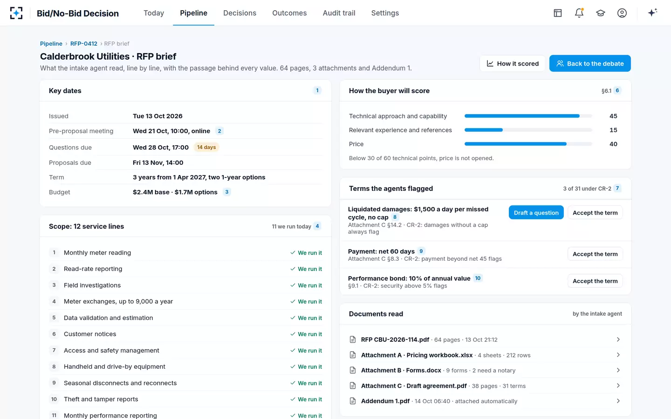Switch to the Today tab
This screenshot has width=671, height=419.
[x=154, y=13]
